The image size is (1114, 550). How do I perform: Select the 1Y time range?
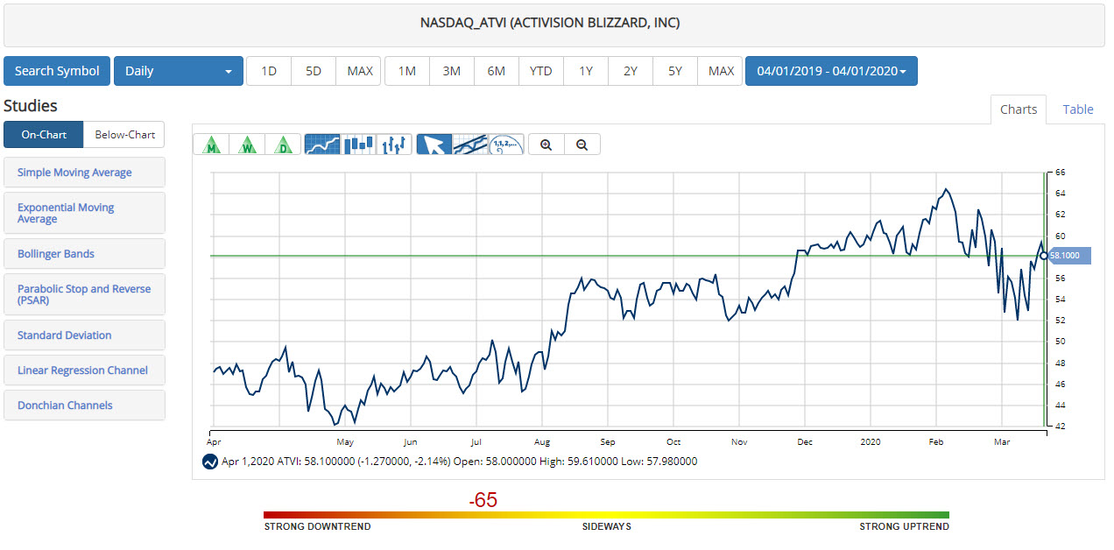pyautogui.click(x=586, y=71)
